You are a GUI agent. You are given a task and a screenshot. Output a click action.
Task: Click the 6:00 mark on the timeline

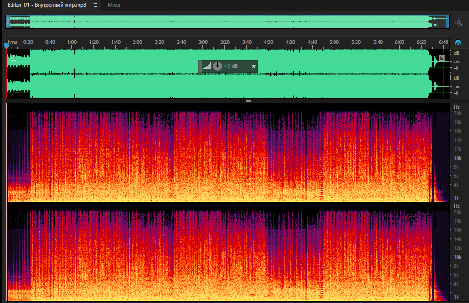click(x=399, y=42)
